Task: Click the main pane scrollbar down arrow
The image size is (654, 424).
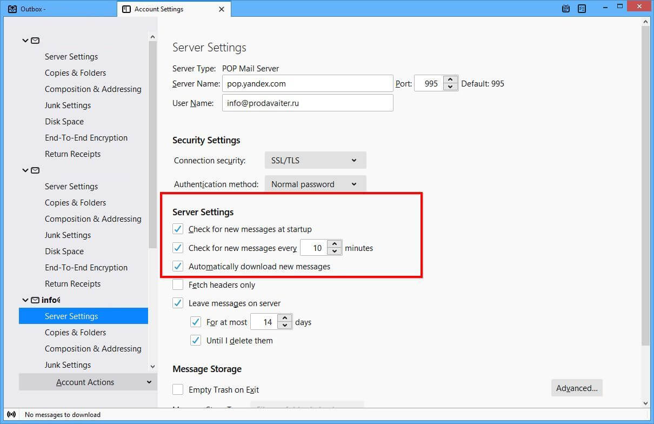Action: (645, 403)
